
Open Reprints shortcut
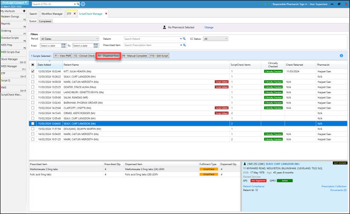14,25
